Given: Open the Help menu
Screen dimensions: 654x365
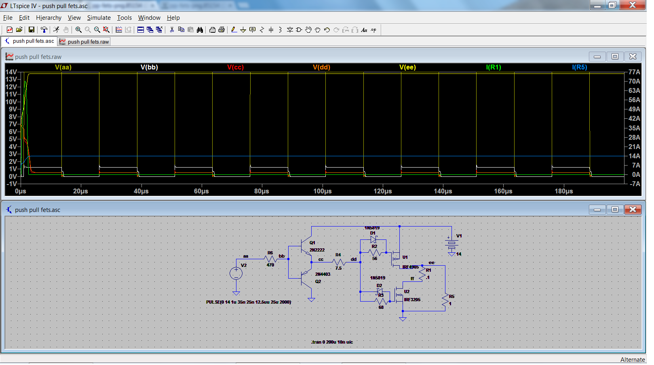Looking at the screenshot, I should (x=173, y=18).
